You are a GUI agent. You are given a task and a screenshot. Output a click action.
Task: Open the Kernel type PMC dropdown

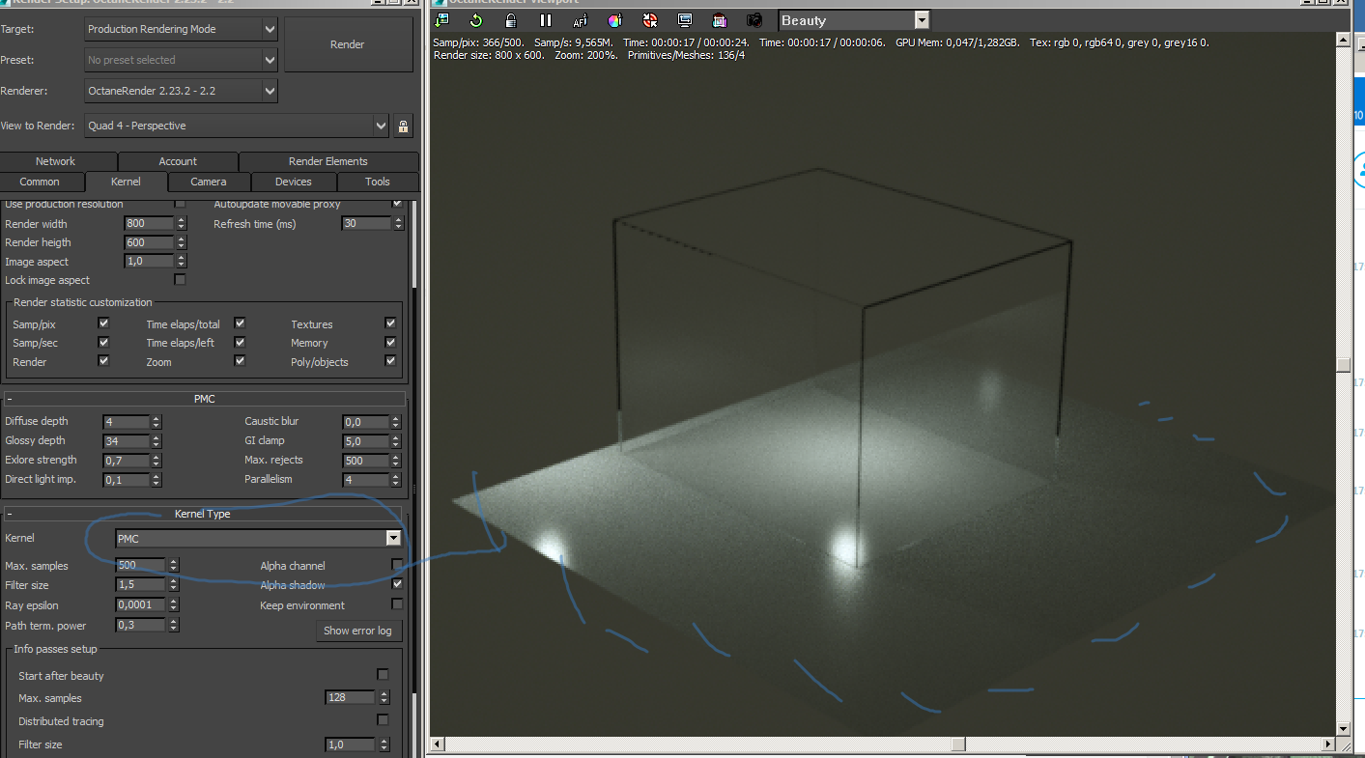tap(258, 539)
